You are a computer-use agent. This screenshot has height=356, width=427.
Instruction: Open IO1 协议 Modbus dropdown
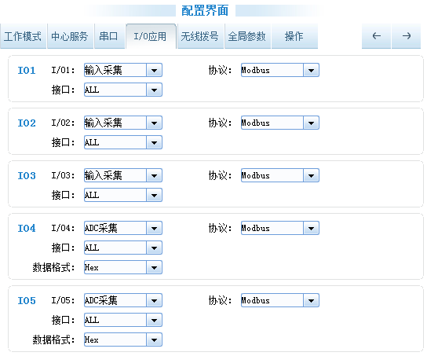tap(280, 70)
